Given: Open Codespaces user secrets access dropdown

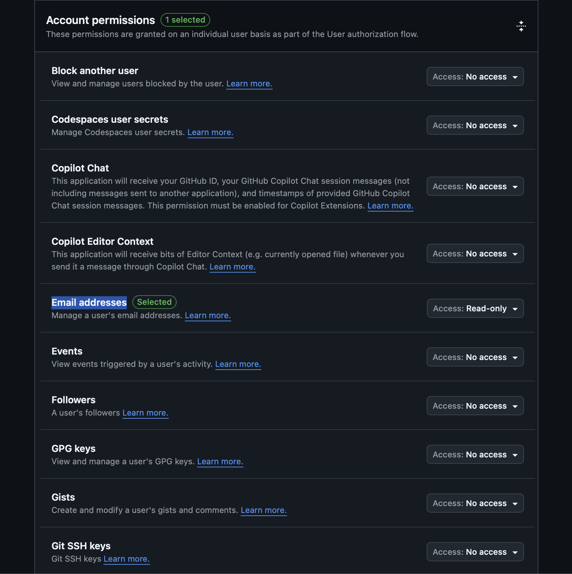Looking at the screenshot, I should [475, 125].
